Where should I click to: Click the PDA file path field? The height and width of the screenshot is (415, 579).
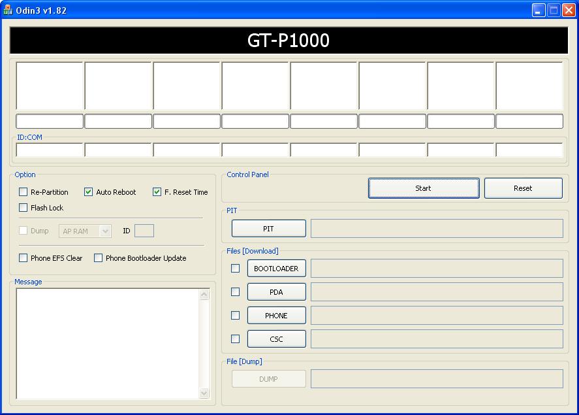click(x=437, y=292)
